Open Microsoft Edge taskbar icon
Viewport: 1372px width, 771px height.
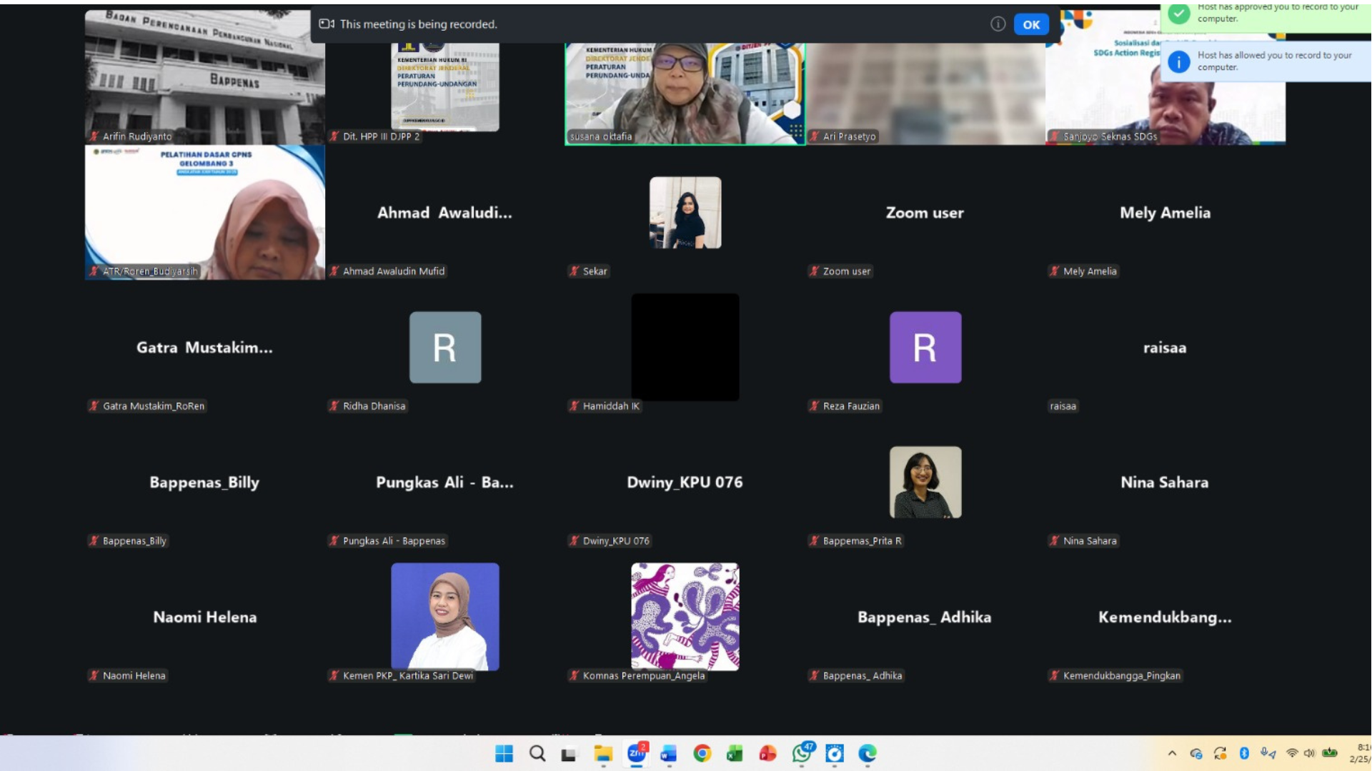click(868, 753)
